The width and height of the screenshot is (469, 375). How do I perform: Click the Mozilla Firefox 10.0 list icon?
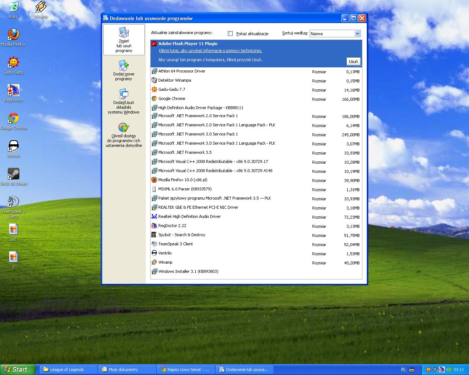[x=154, y=180]
